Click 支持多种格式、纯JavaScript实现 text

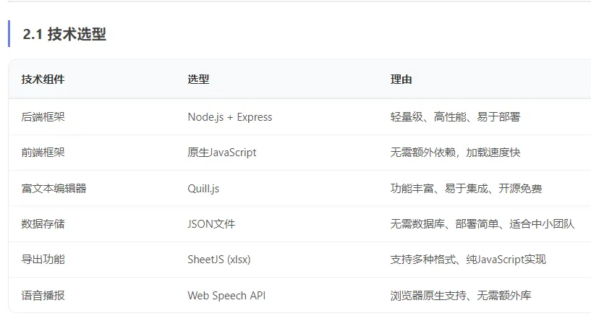pos(468,260)
